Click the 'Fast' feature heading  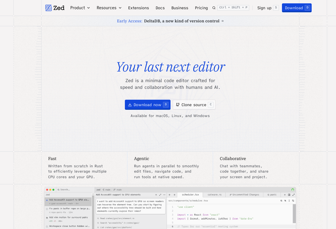pyautogui.click(x=52, y=159)
